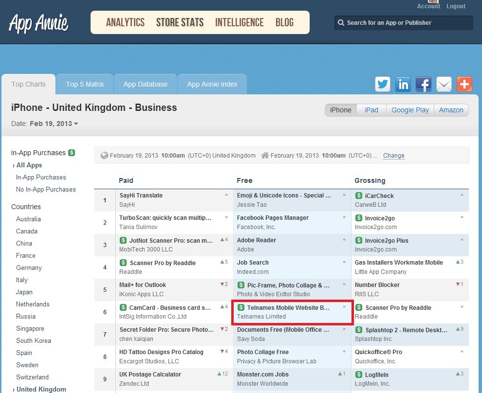Choose United Kingdom in Countries list
This screenshot has height=393, width=482.
tap(41, 389)
